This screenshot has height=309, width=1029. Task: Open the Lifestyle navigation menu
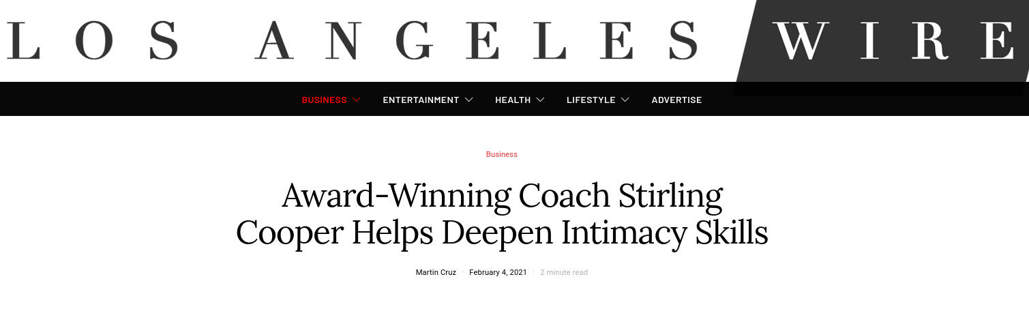591,100
